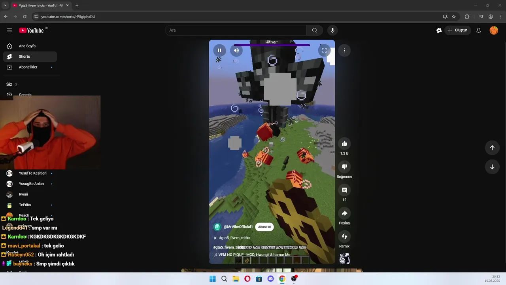The height and width of the screenshot is (285, 506).
Task: Open the account avatar menu
Action: point(494,30)
